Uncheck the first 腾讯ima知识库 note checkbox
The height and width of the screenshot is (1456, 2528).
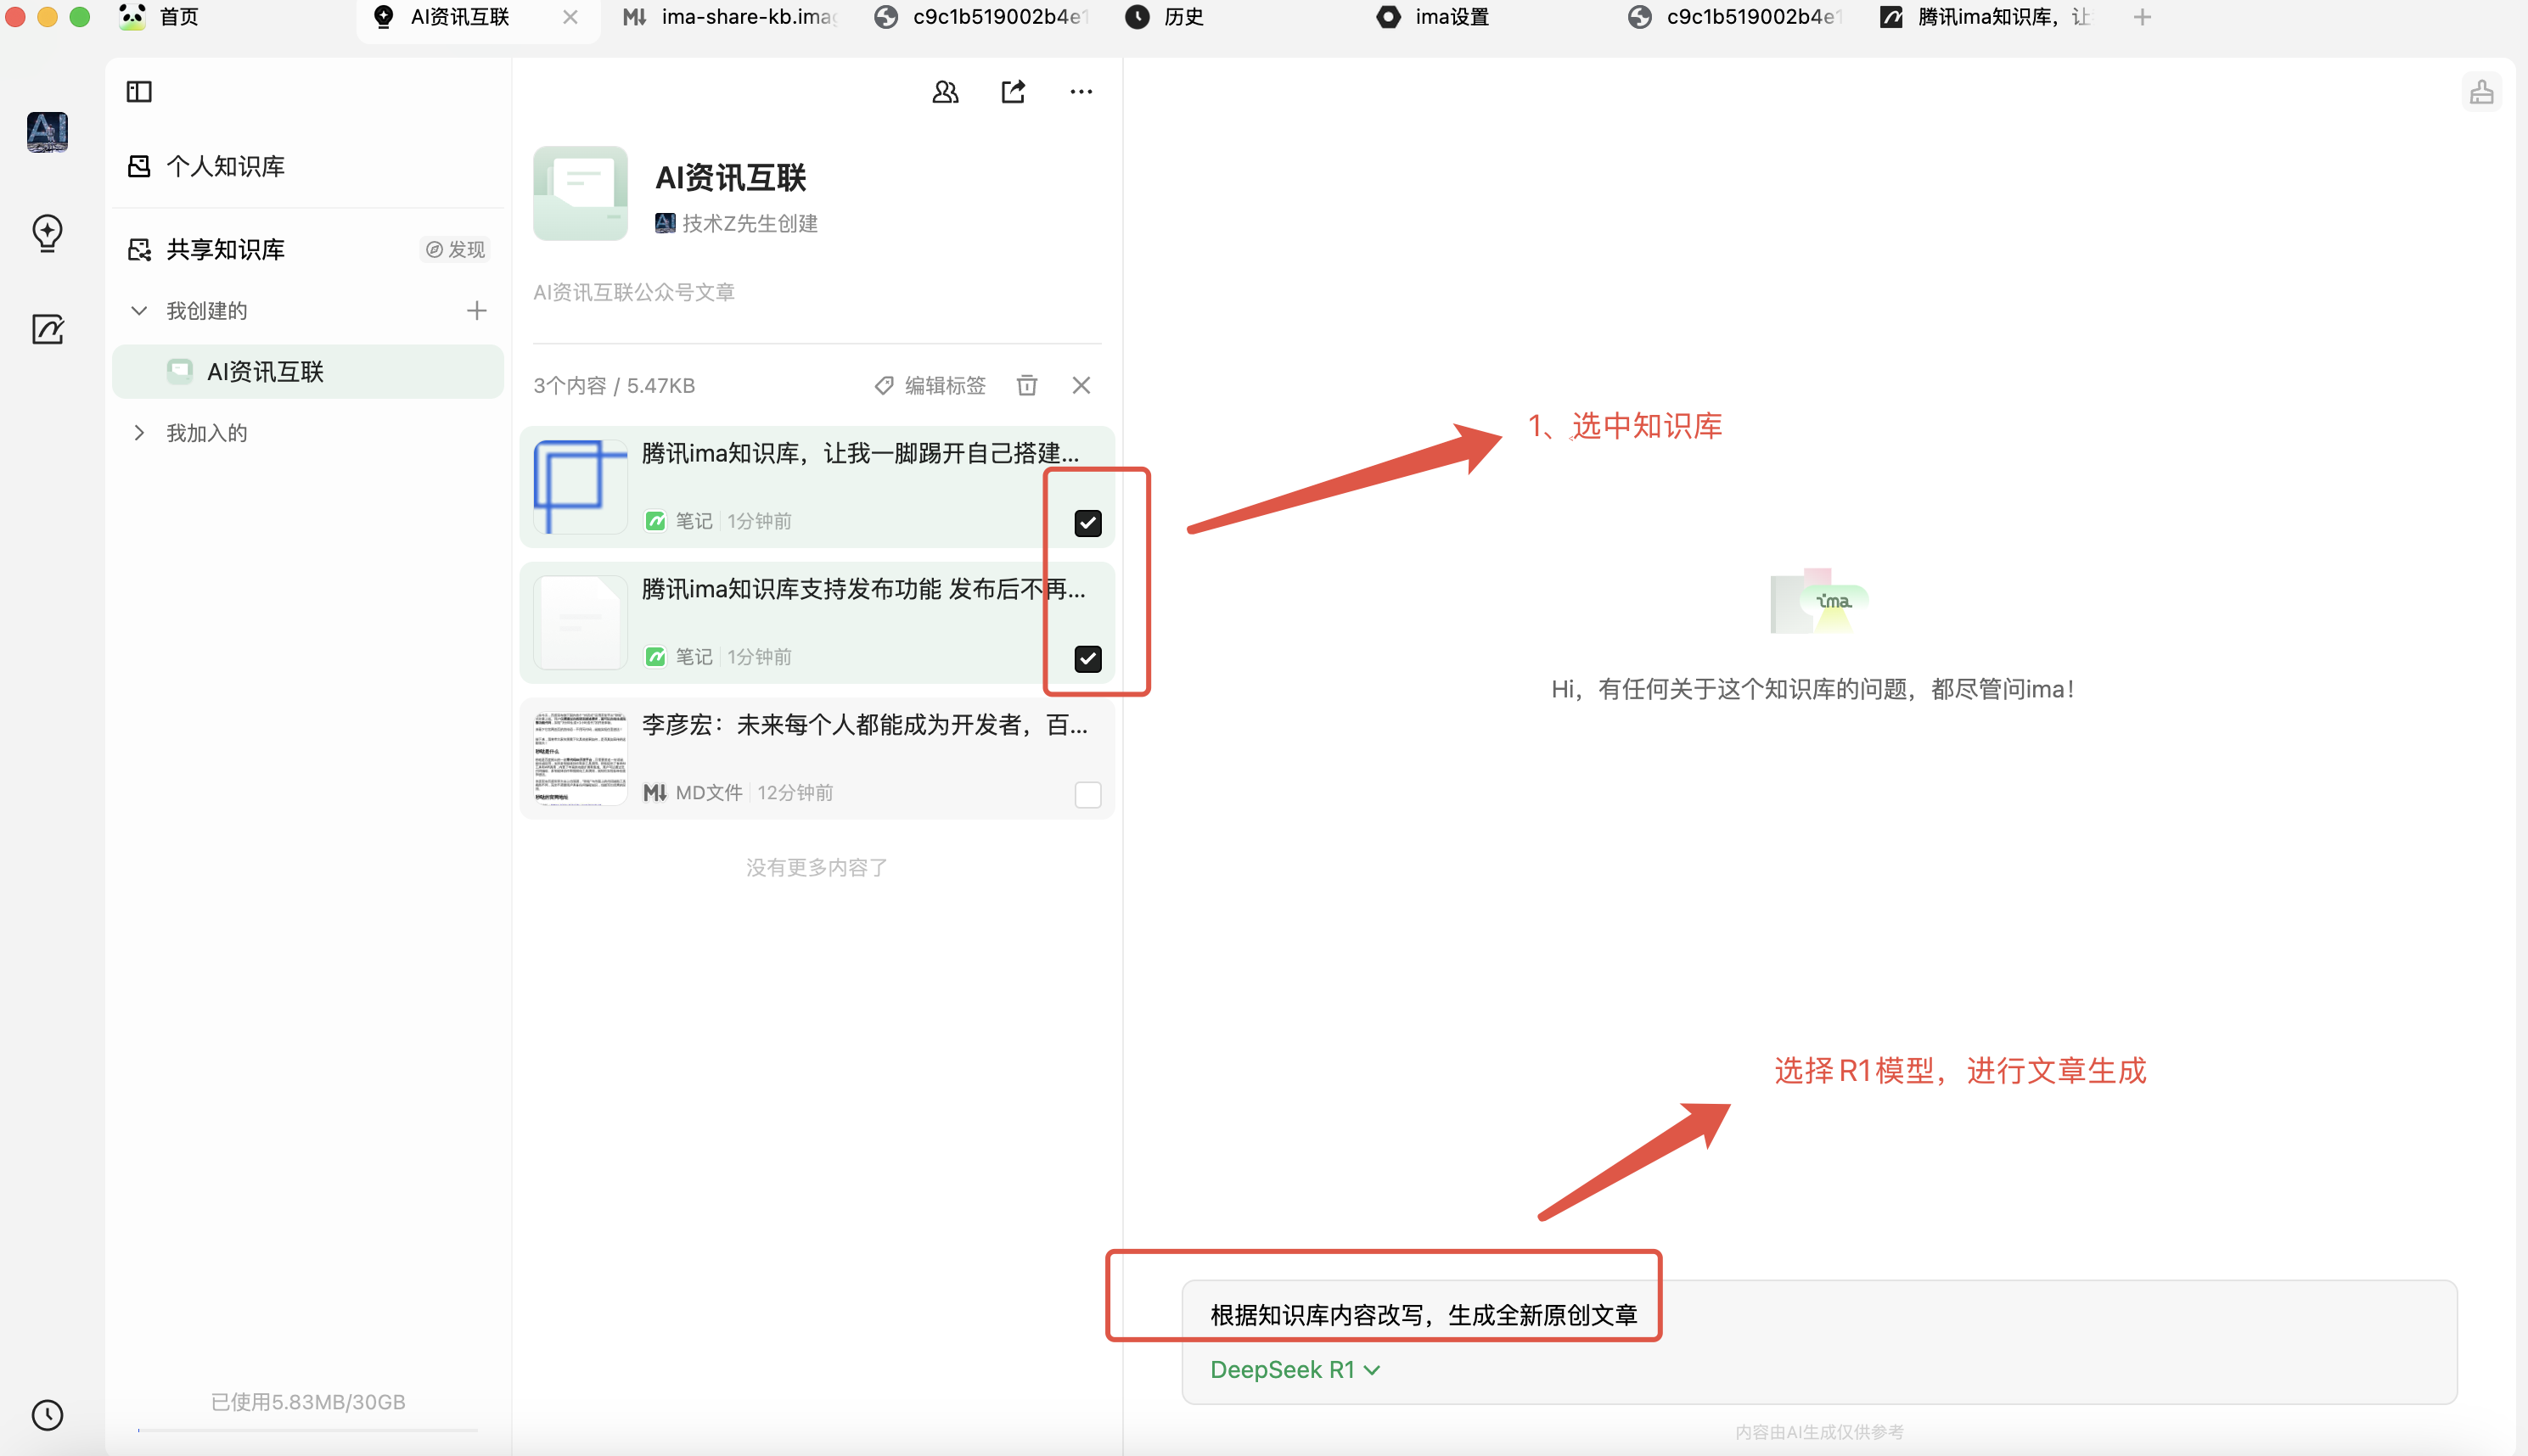[1088, 523]
